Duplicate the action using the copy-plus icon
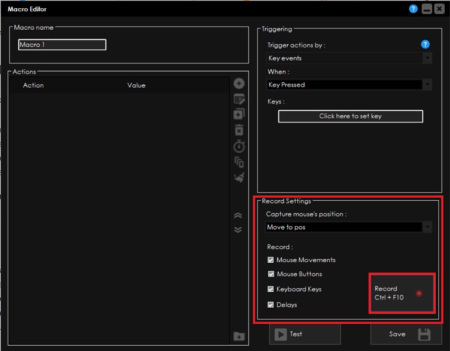 pos(239,114)
